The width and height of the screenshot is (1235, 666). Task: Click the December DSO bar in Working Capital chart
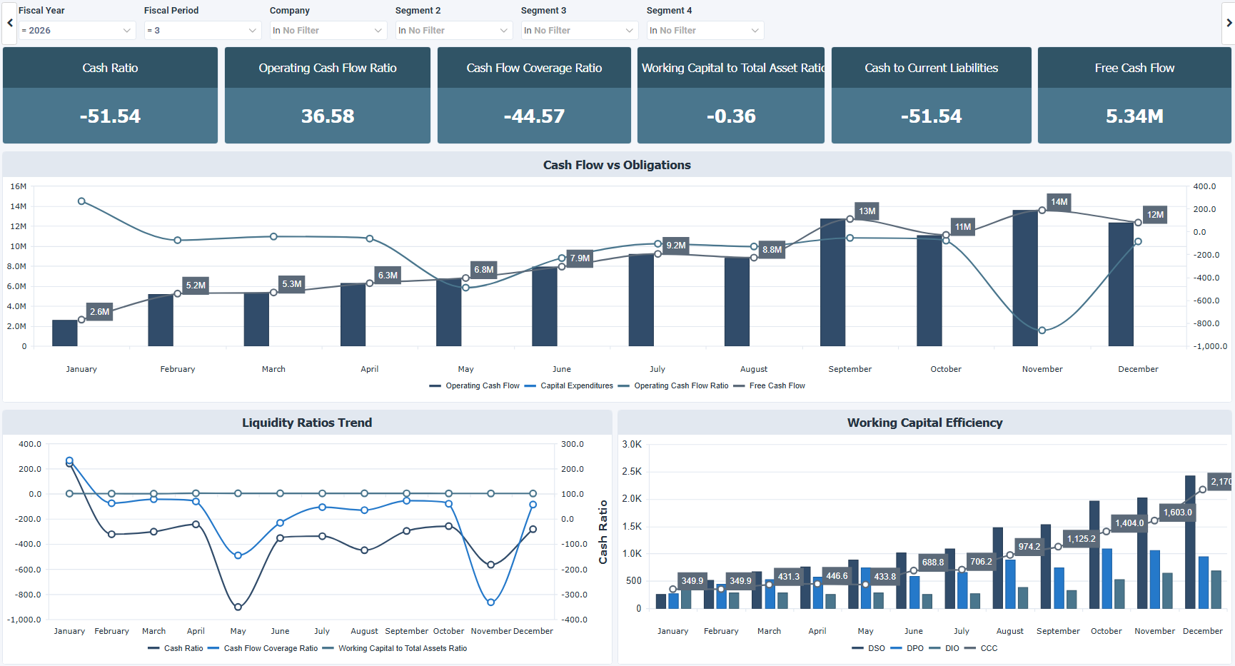click(1190, 542)
